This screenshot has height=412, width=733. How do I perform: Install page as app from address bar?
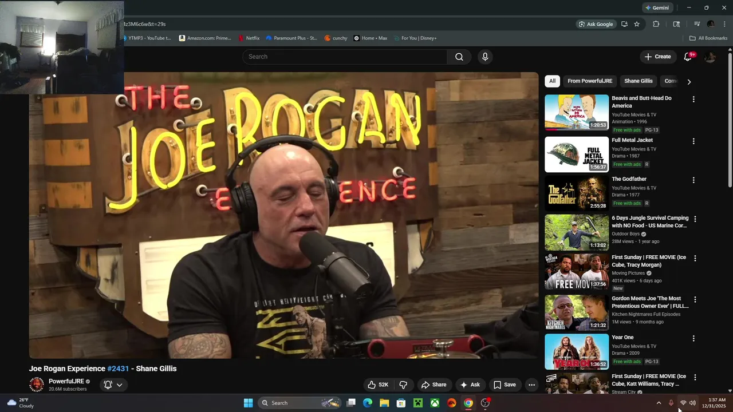pyautogui.click(x=624, y=24)
